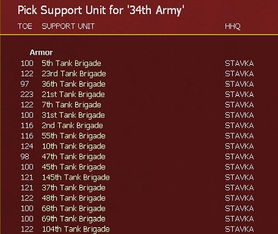Assign the 10th Tank Brigade
278x234 pixels.
point(73,146)
